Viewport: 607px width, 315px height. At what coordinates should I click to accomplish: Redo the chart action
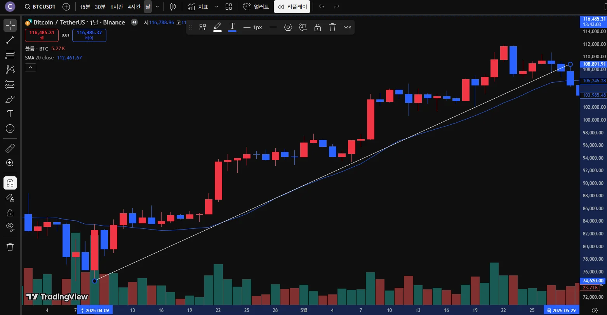(336, 7)
